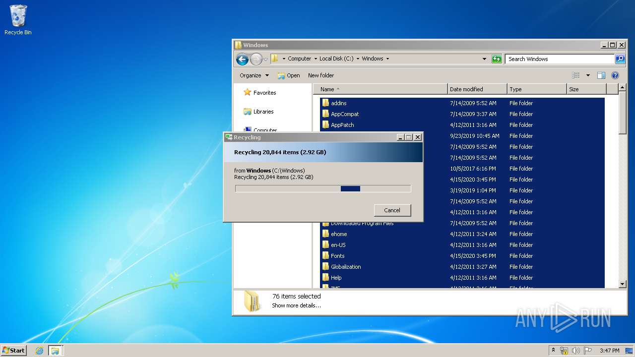Click the addins folder icon
Viewport: 635px width, 357px height.
click(325, 103)
